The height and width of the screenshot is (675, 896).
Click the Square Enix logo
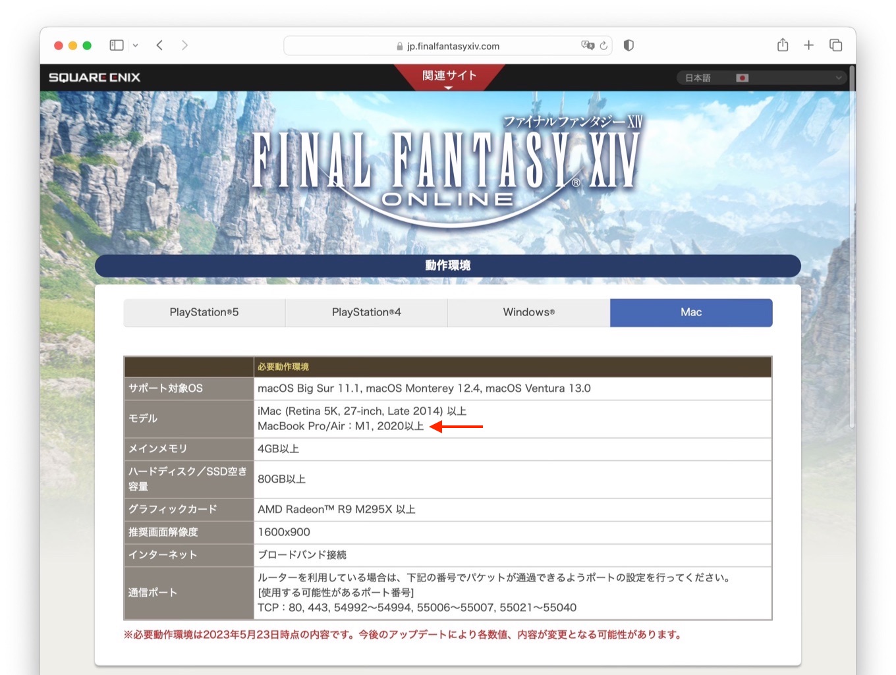94,78
